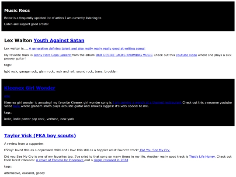
Task: Open the Youth Against Satan link
Action: [x=59, y=41]
